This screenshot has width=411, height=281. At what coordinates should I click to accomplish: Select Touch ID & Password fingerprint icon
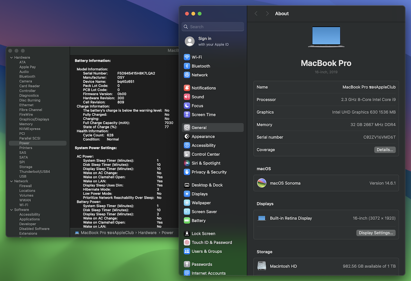click(x=187, y=242)
